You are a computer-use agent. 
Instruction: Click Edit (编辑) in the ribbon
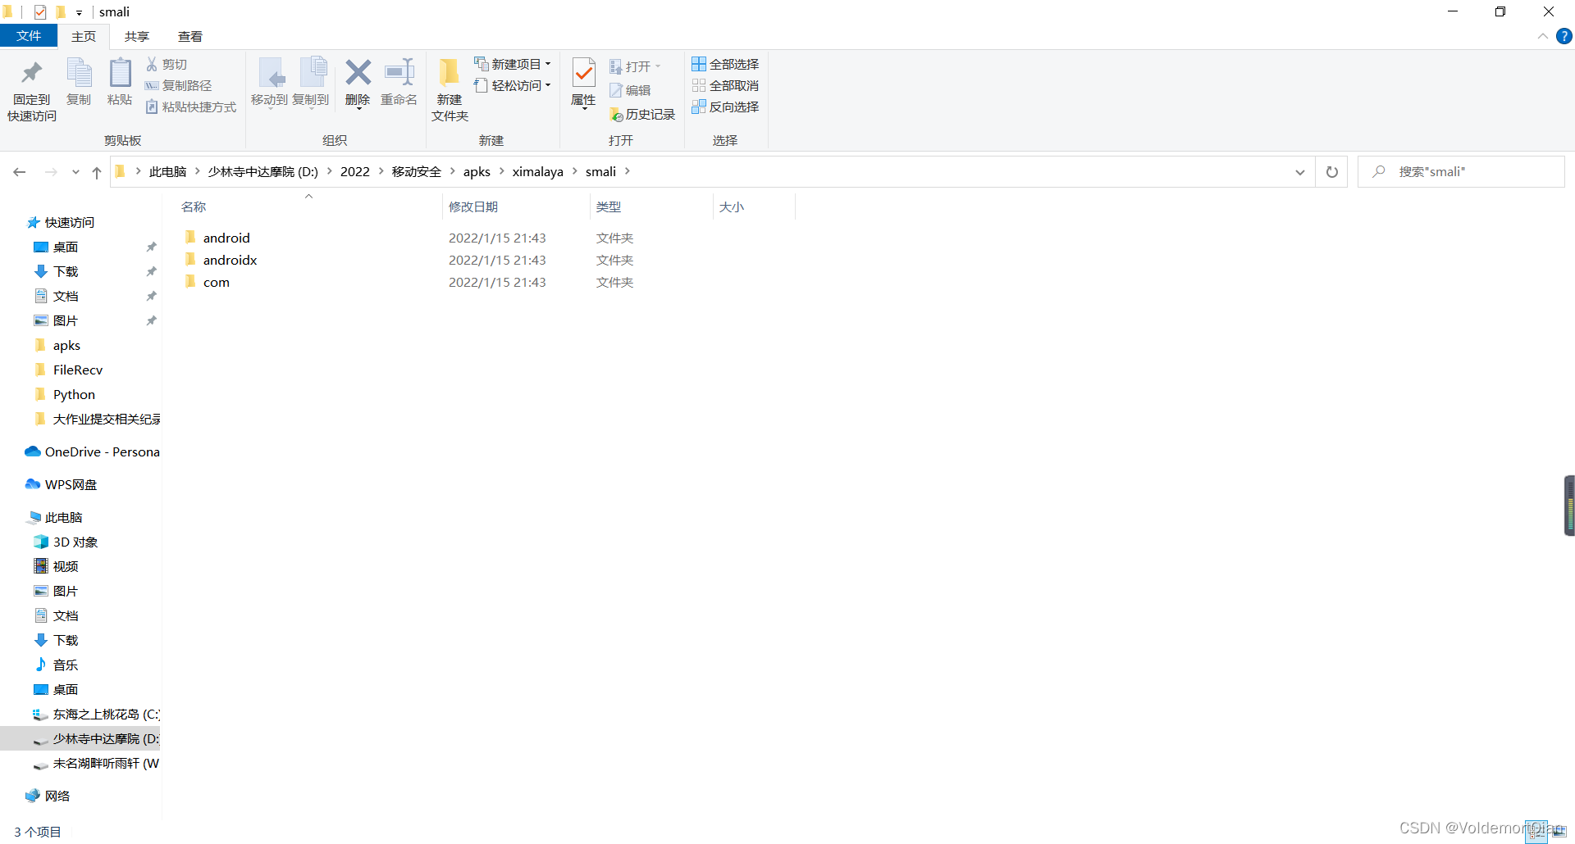[630, 90]
